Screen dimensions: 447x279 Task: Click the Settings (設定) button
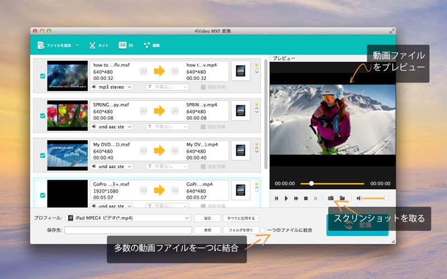click(x=207, y=218)
